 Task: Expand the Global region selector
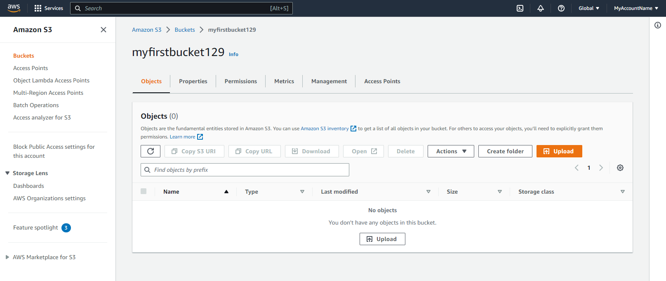point(588,8)
